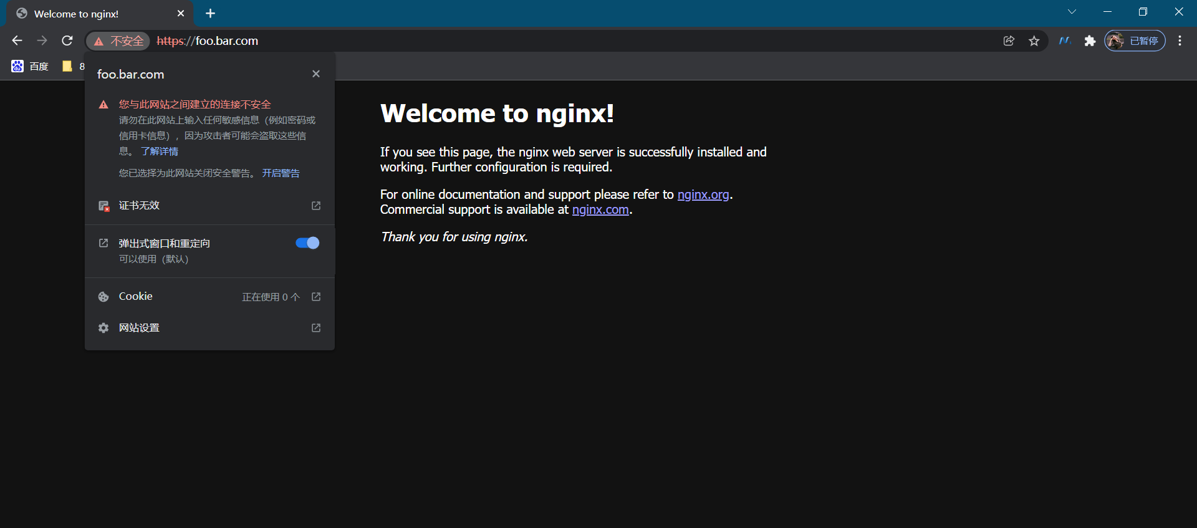1197x528 pixels.
Task: Reload the current page
Action: [x=67, y=41]
